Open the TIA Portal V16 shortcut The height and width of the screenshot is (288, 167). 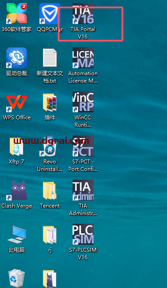[83, 14]
